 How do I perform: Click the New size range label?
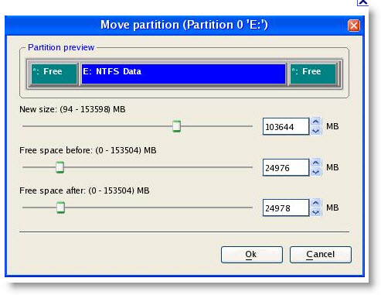click(x=73, y=109)
